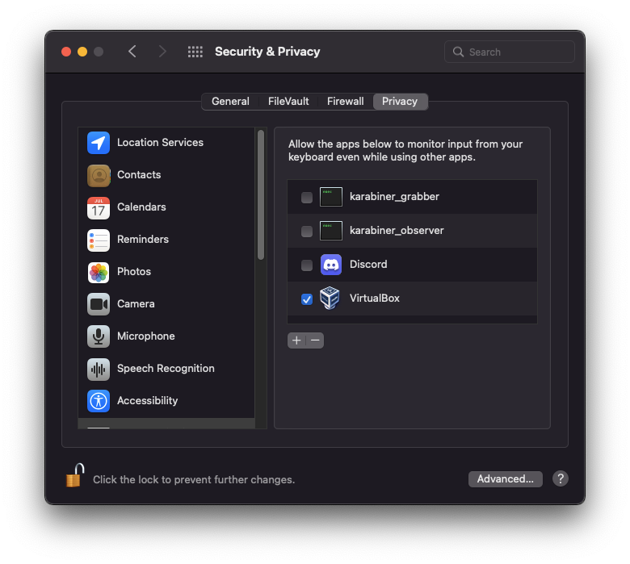Switch to the Firewall tab
Image resolution: width=630 pixels, height=564 pixels.
coord(345,102)
